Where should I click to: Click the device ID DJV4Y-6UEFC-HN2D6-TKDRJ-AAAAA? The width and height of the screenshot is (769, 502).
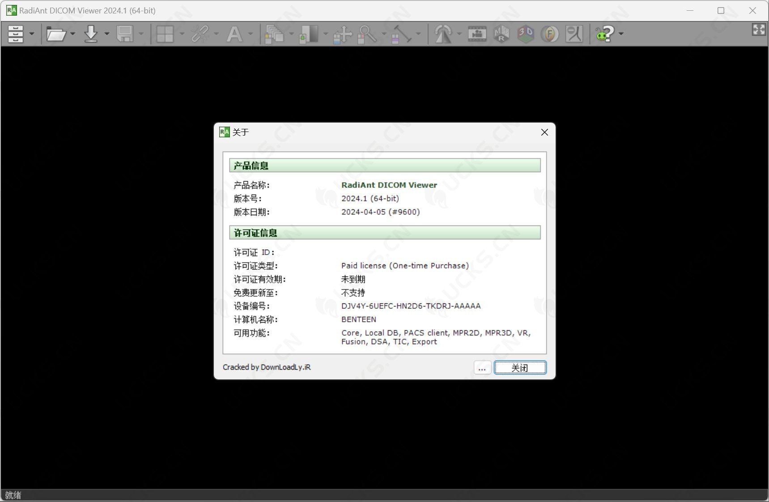411,306
